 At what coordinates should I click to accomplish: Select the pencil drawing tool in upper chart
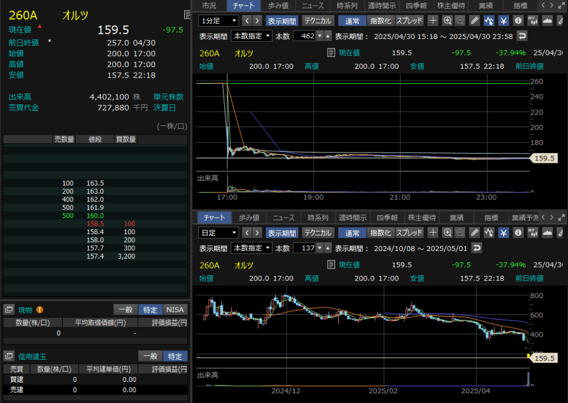475,21
